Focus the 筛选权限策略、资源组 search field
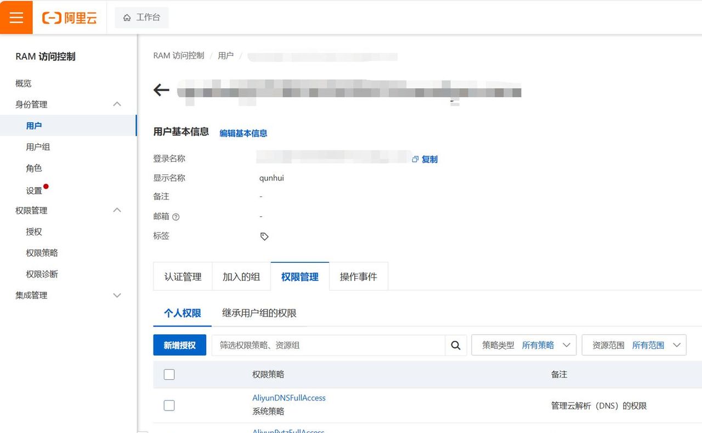Image resolution: width=702 pixels, height=433 pixels. (329, 345)
